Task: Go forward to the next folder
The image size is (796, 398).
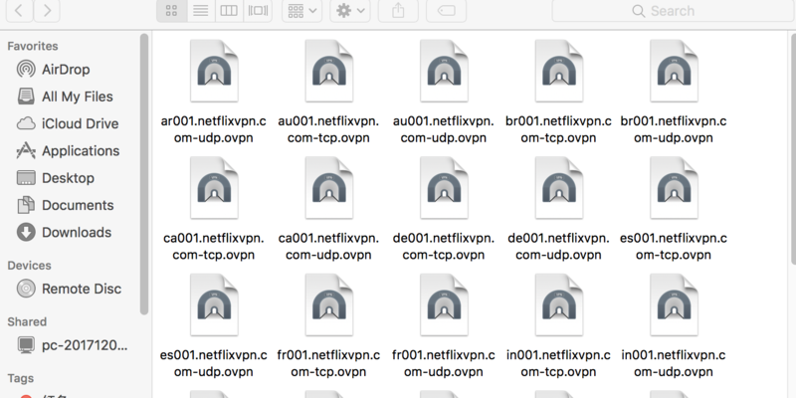Action: 47,11
